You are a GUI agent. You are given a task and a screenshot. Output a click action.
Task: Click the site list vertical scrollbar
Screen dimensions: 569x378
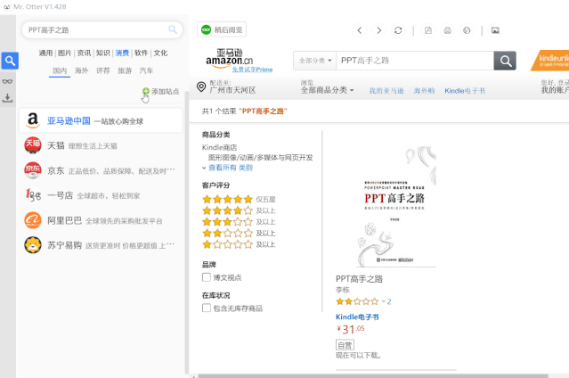186,233
